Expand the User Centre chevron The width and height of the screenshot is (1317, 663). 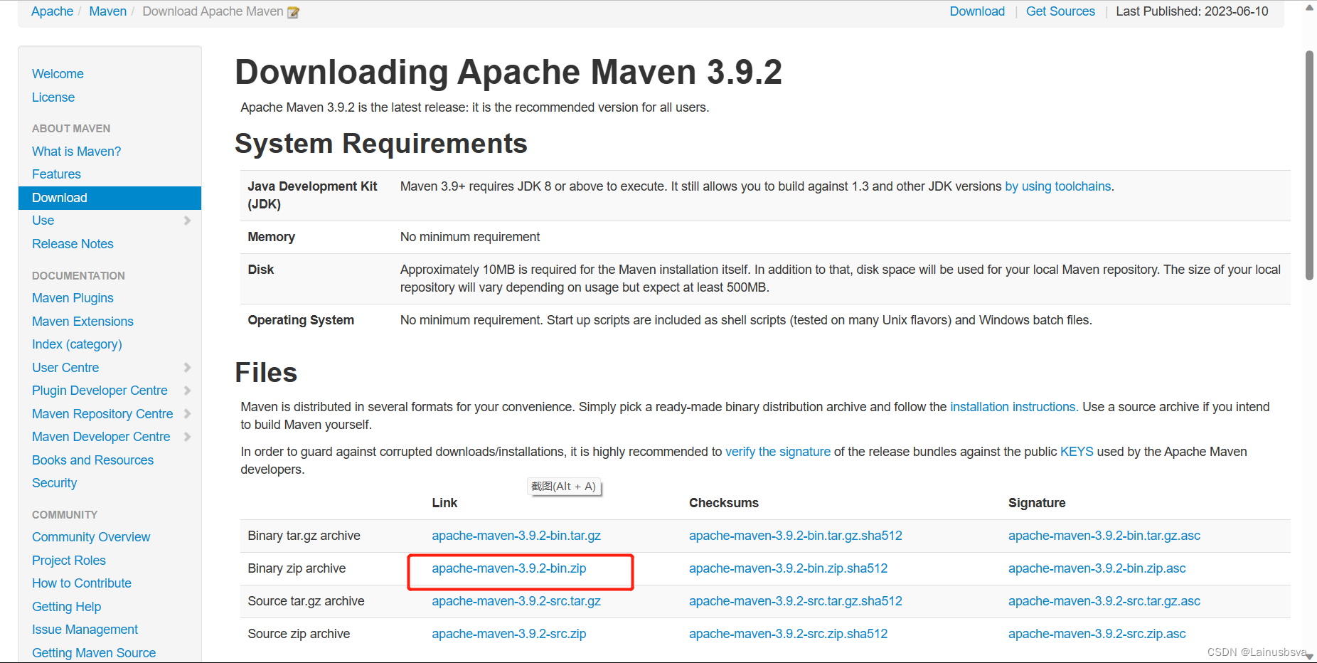coord(187,368)
